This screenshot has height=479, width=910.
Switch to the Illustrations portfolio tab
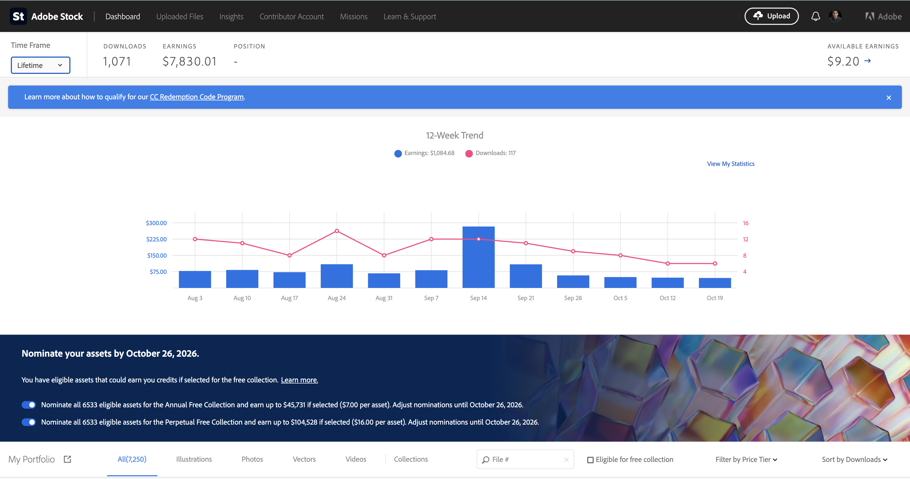click(194, 459)
